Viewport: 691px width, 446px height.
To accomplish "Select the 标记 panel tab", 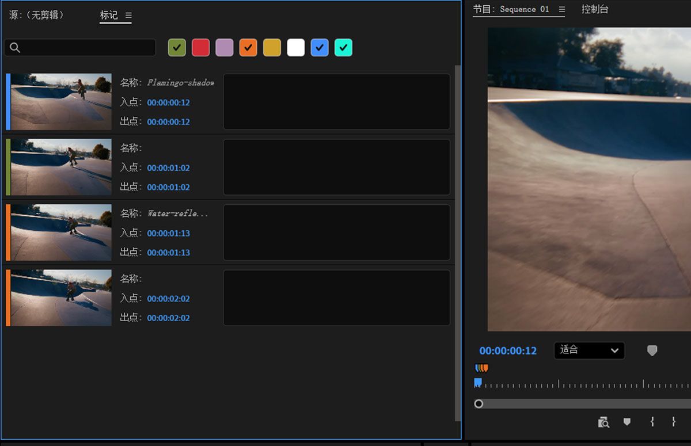I will 109,16.
